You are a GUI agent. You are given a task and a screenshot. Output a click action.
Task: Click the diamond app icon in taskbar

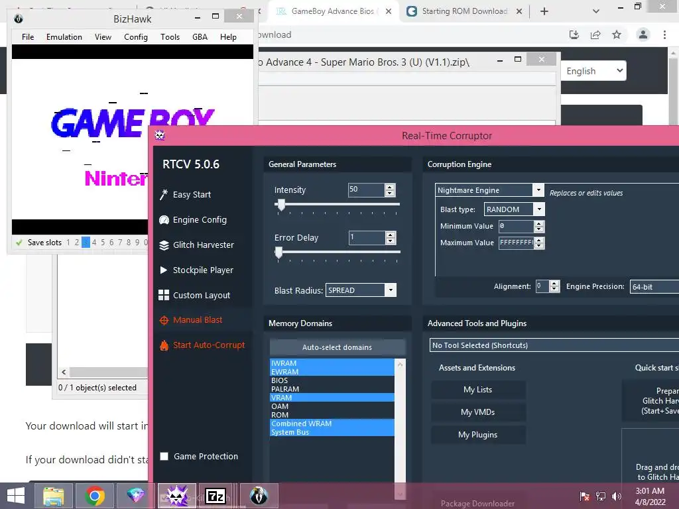(x=135, y=496)
